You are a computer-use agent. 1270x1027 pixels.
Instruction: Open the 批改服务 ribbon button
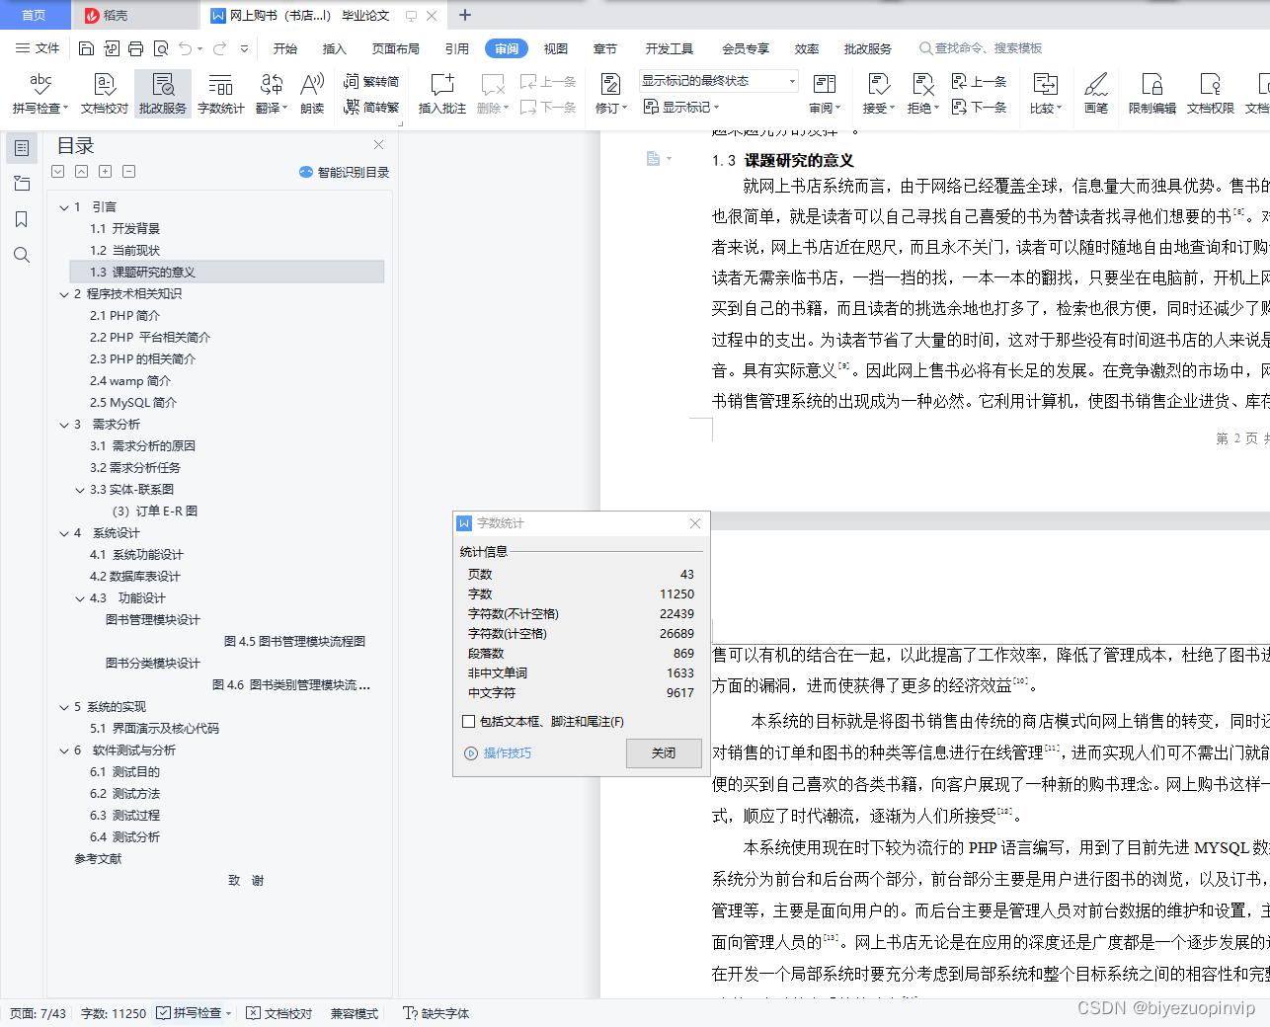click(x=163, y=94)
